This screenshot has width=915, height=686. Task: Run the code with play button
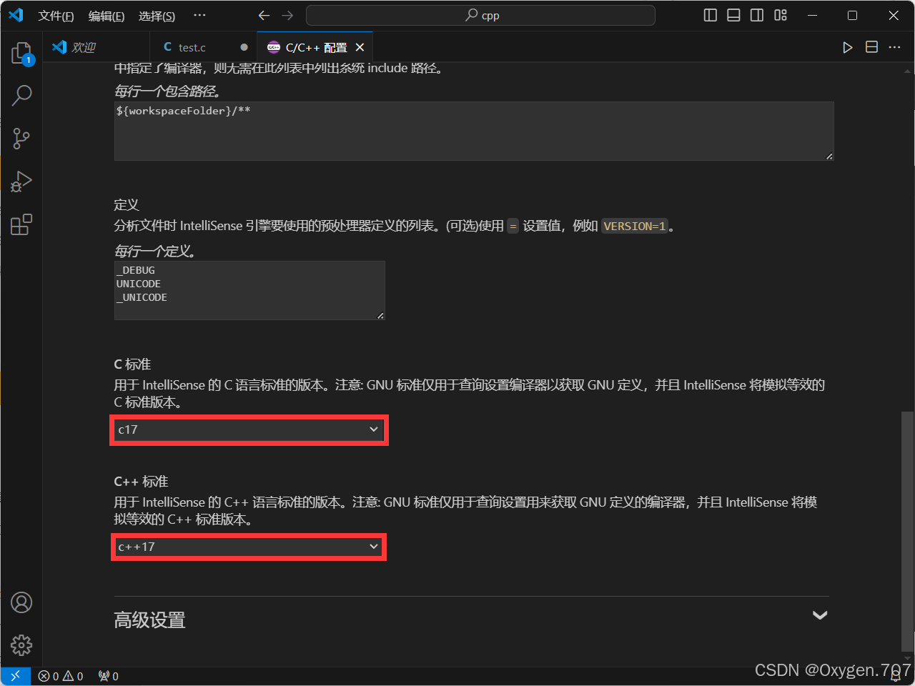tap(848, 47)
